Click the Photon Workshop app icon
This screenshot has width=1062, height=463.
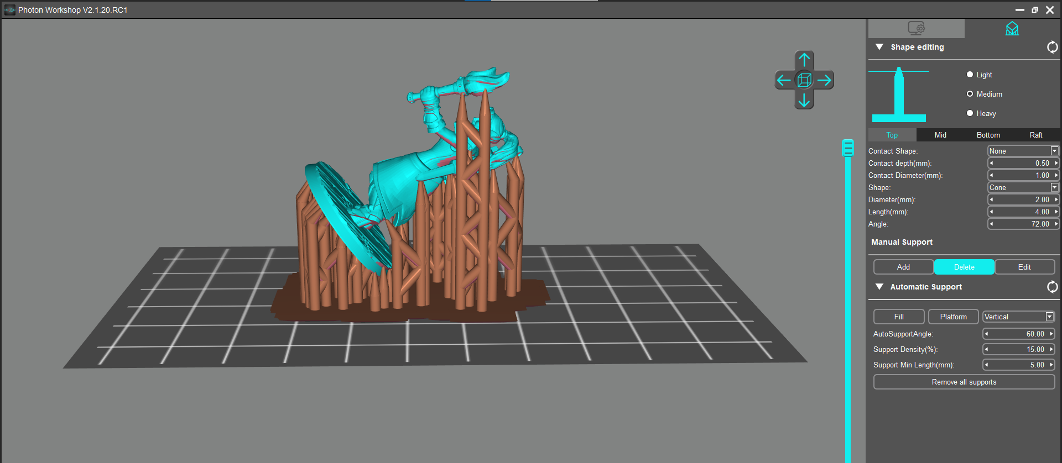(x=9, y=10)
